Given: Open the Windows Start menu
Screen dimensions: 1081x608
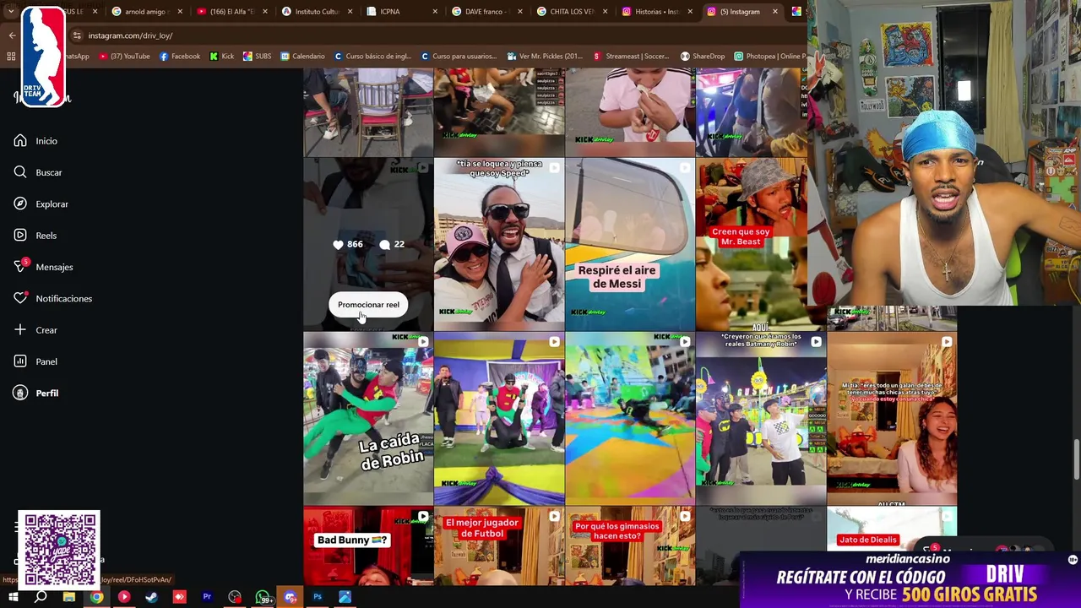Looking at the screenshot, I should (x=13, y=597).
